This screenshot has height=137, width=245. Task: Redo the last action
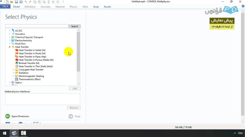pos(30,2)
